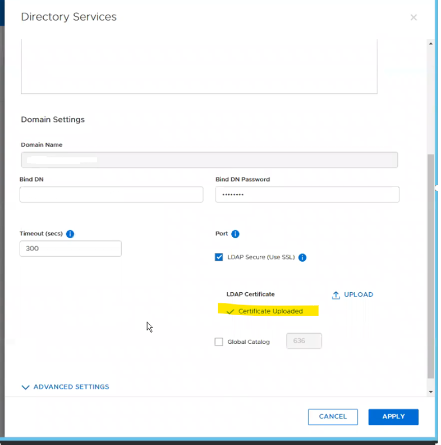The height and width of the screenshot is (445, 441).
Task: Click the scrollbar up arrow
Action: tap(430, 43)
